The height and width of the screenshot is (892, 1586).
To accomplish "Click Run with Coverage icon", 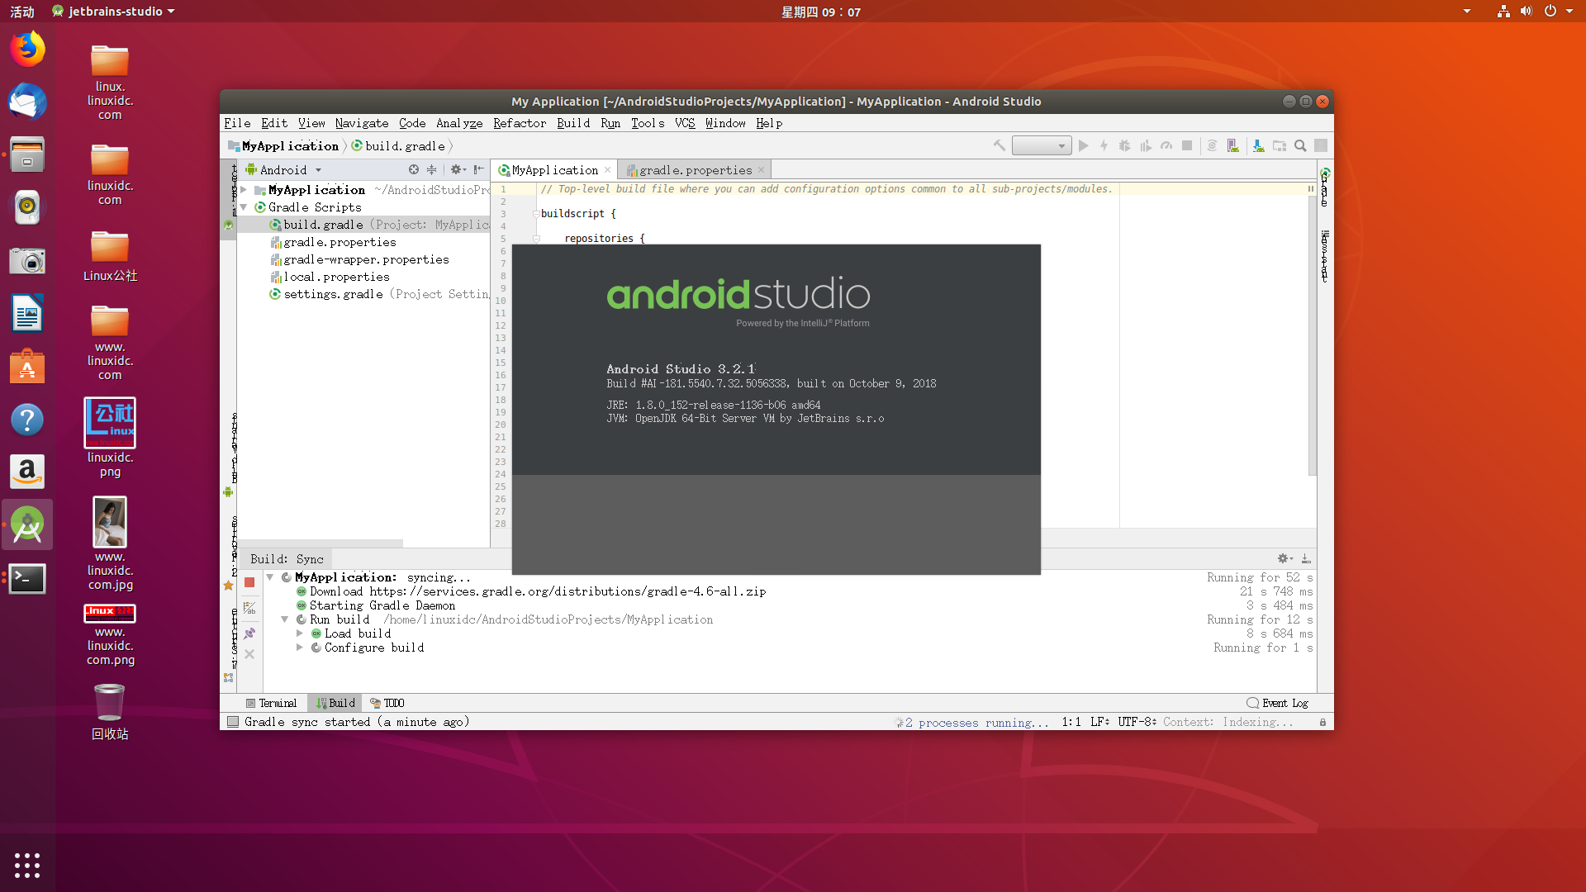I will (1146, 145).
